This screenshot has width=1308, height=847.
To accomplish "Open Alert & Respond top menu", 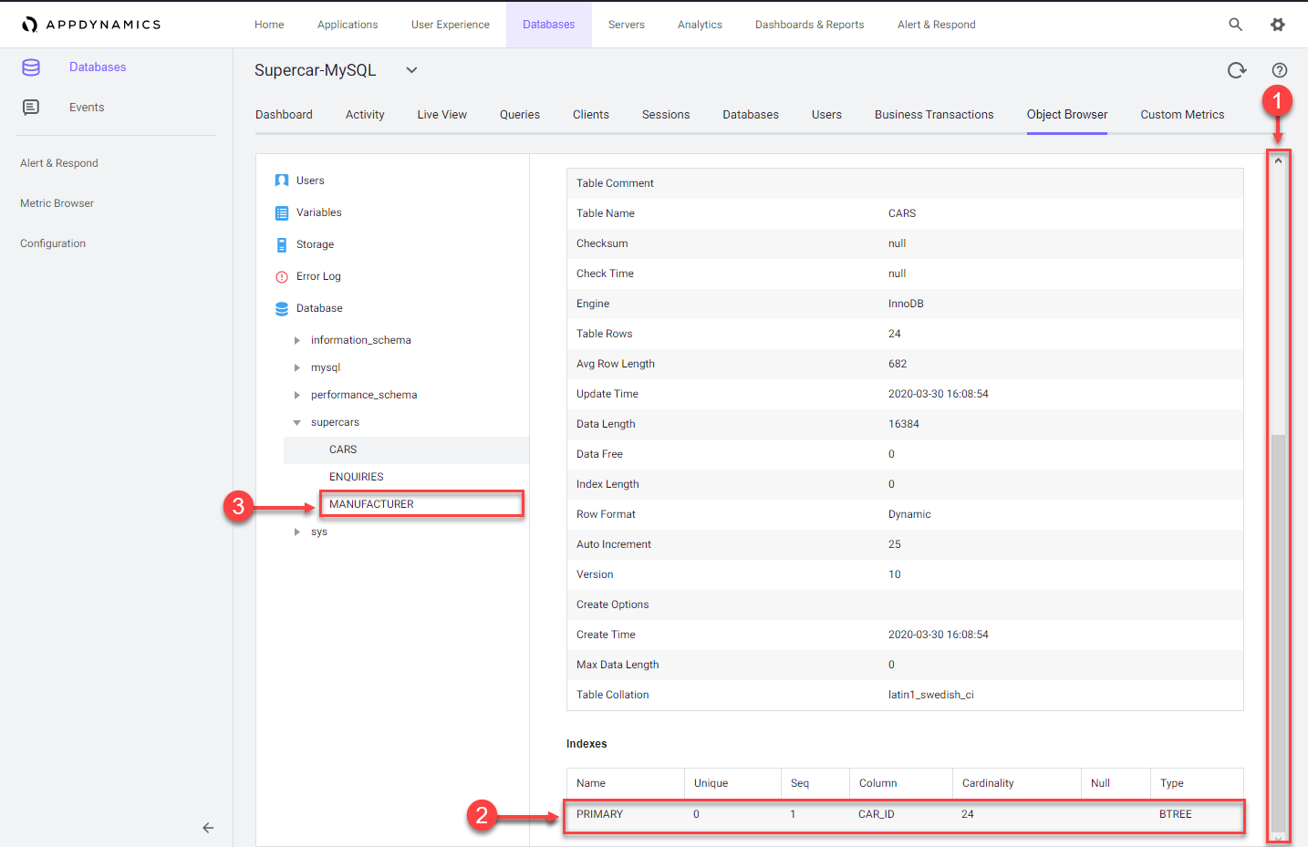I will pyautogui.click(x=937, y=25).
